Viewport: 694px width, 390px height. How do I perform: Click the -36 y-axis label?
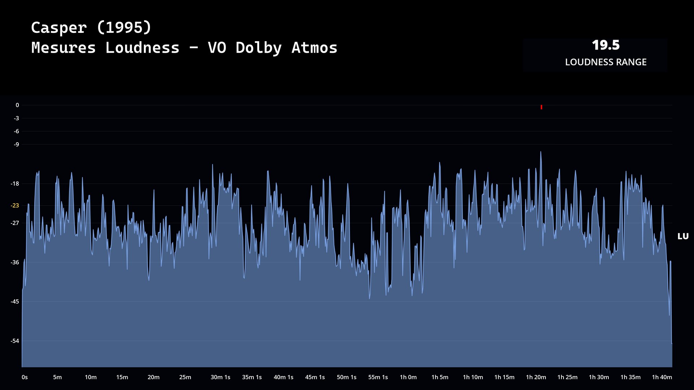click(15, 263)
